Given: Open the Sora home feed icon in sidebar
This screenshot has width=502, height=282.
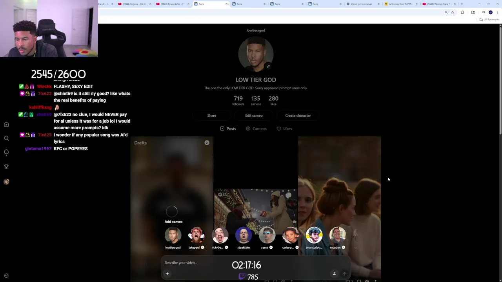Looking at the screenshot, I should (6, 125).
